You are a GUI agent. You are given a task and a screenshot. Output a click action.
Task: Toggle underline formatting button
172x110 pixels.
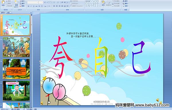[x=34, y=6]
